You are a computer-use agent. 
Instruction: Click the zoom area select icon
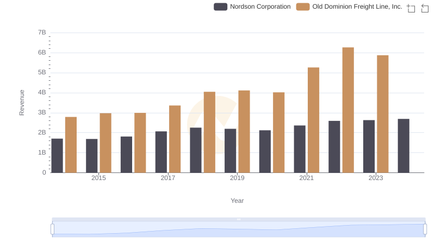point(411,8)
